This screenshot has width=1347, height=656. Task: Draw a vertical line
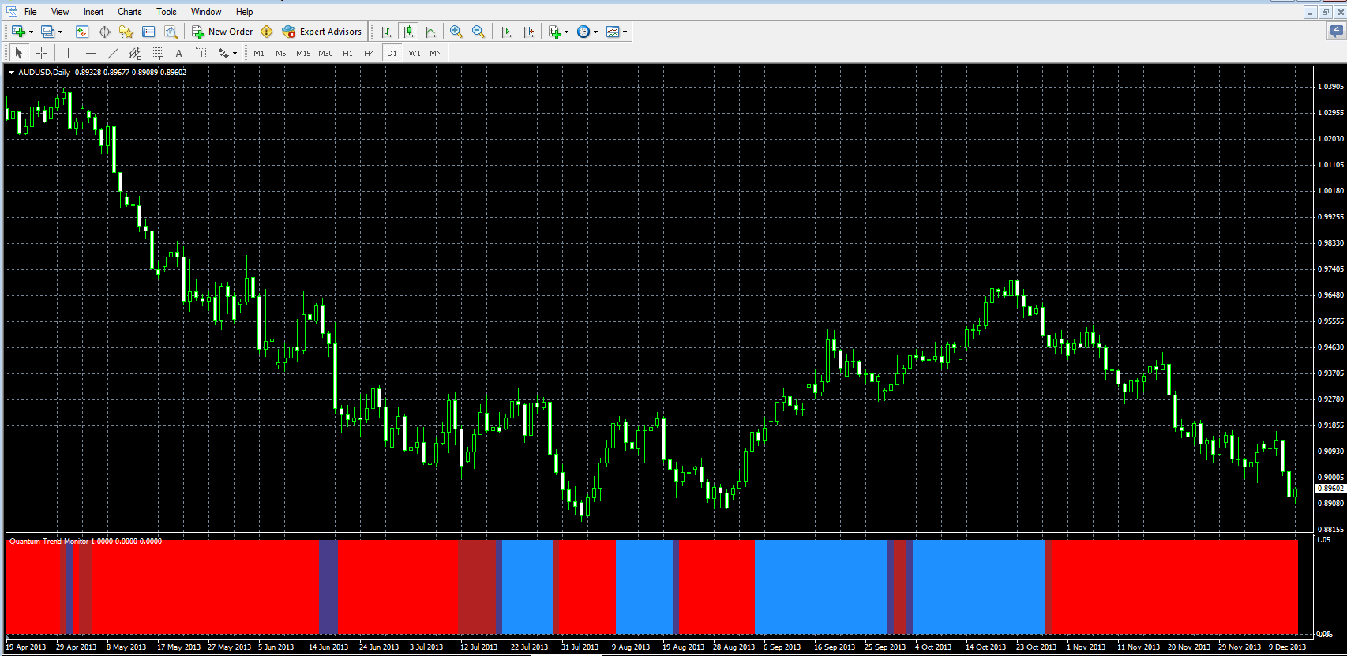pos(69,53)
